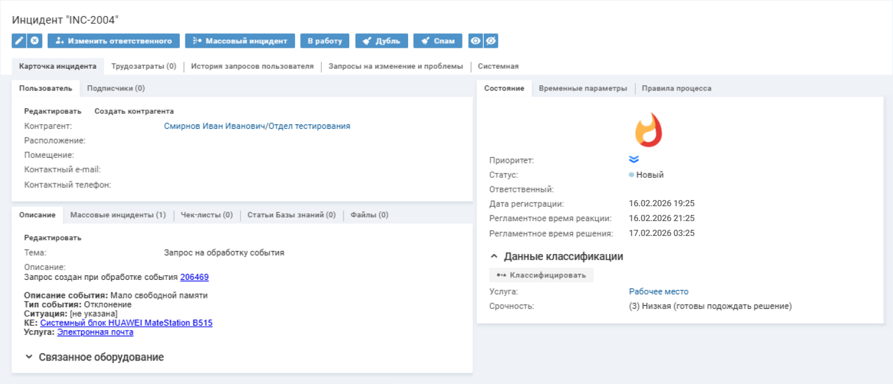Mark the incident as 'Спам'
The image size is (893, 384).
click(x=438, y=41)
